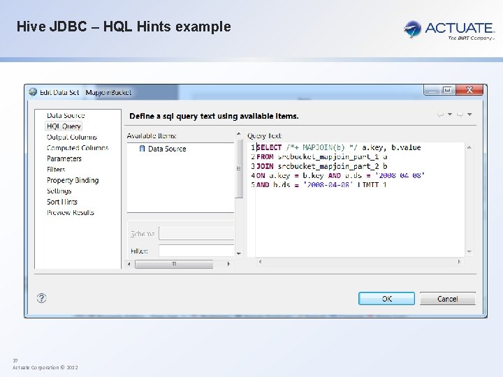Select the Data Source node in Available Items

pos(167,149)
